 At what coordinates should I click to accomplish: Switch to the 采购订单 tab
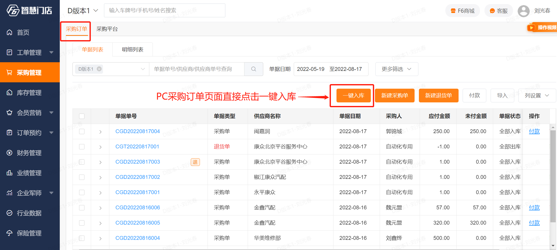point(77,29)
